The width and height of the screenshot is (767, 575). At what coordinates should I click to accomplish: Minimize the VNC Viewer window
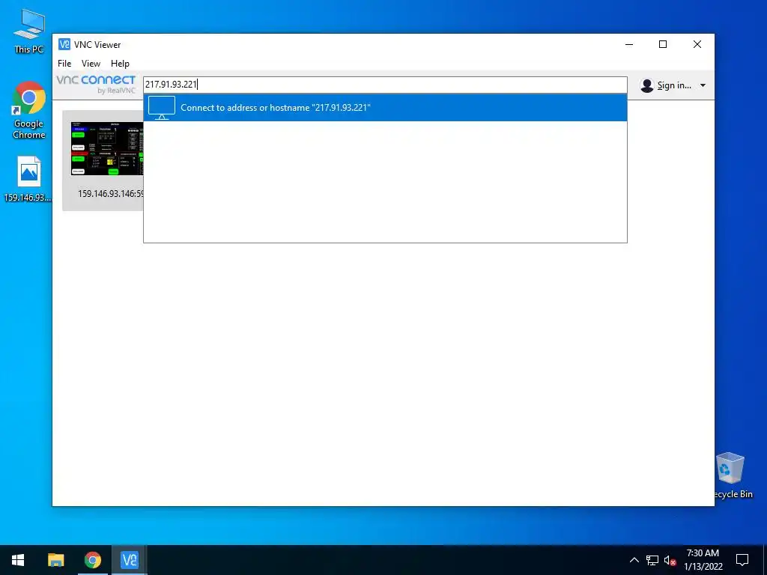pyautogui.click(x=629, y=44)
